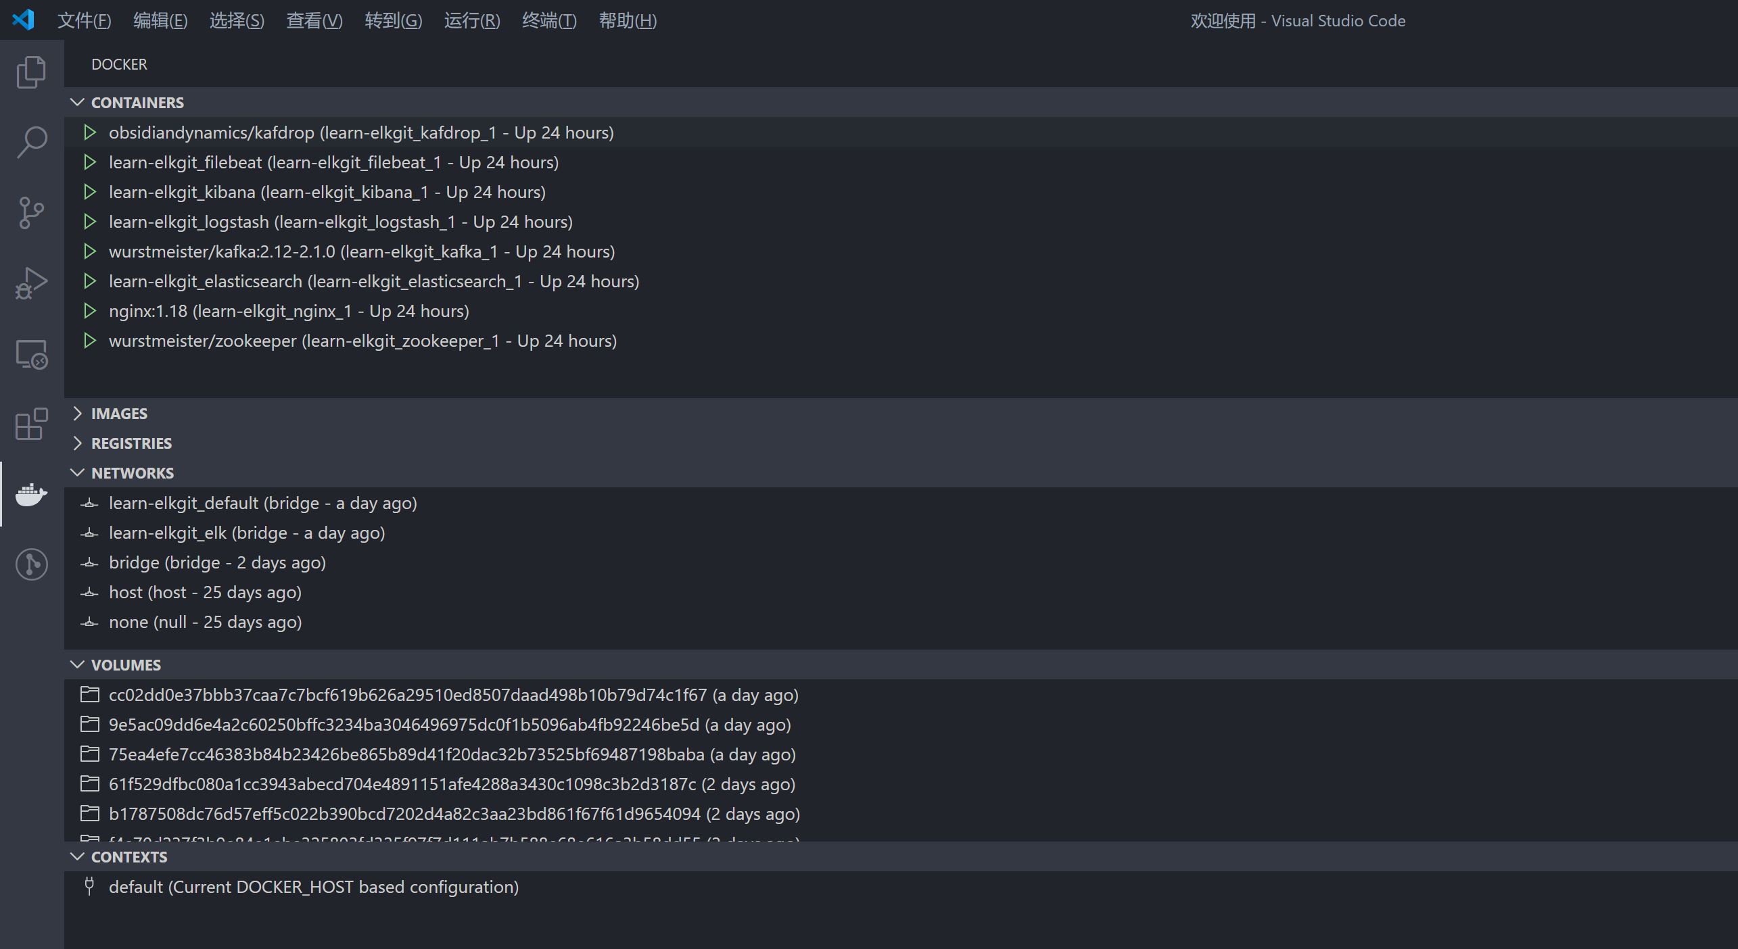Click the running icon for kafka container
The height and width of the screenshot is (949, 1738).
(89, 251)
